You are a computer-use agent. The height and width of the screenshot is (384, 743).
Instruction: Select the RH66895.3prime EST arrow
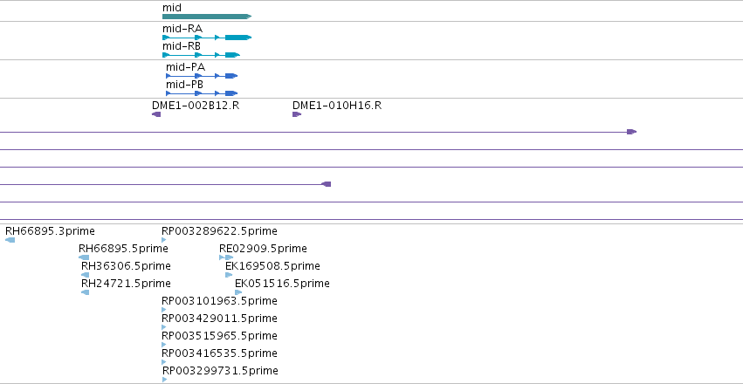pyautogui.click(x=10, y=240)
